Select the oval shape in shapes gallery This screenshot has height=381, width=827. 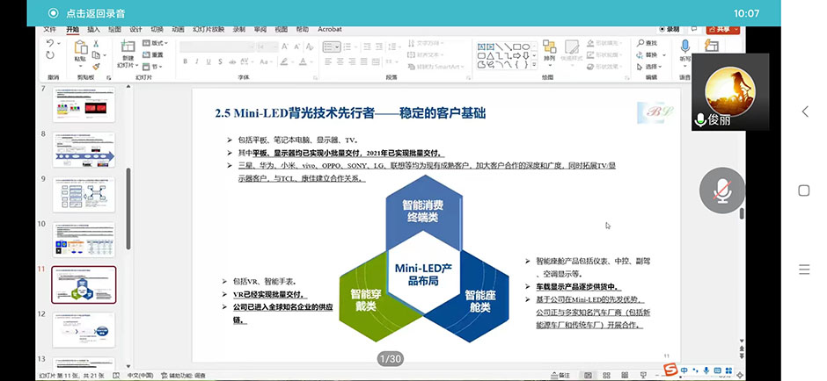tap(526, 47)
